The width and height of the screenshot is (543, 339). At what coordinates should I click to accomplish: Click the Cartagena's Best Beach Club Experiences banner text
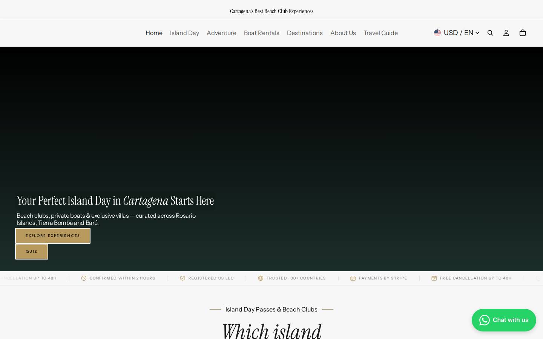pos(271,11)
